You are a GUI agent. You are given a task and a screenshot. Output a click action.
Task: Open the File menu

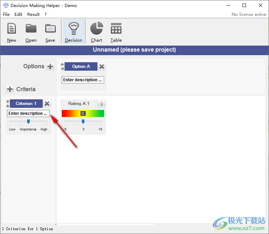coord(6,14)
